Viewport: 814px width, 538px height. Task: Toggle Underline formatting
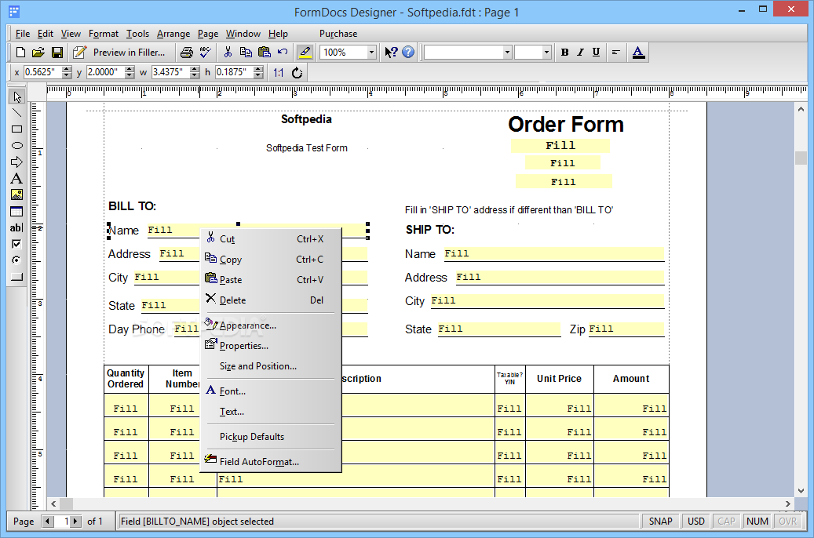pos(596,53)
